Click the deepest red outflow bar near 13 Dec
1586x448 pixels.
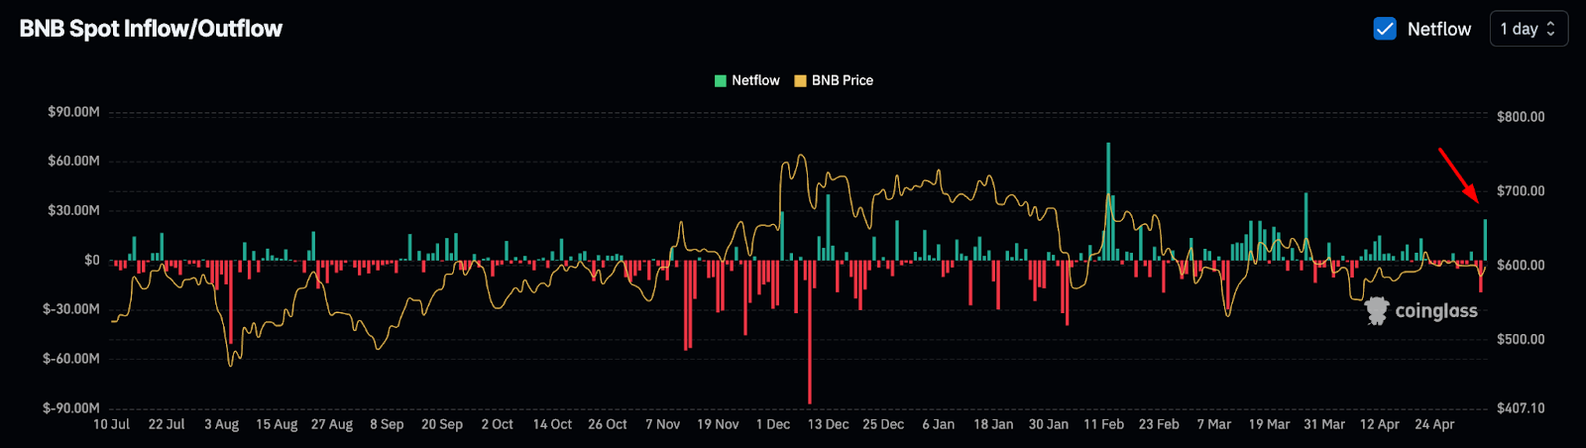(x=810, y=332)
